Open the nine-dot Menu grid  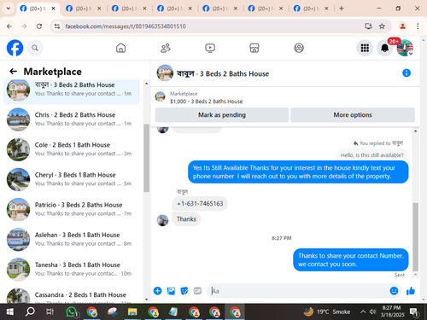tap(365, 48)
